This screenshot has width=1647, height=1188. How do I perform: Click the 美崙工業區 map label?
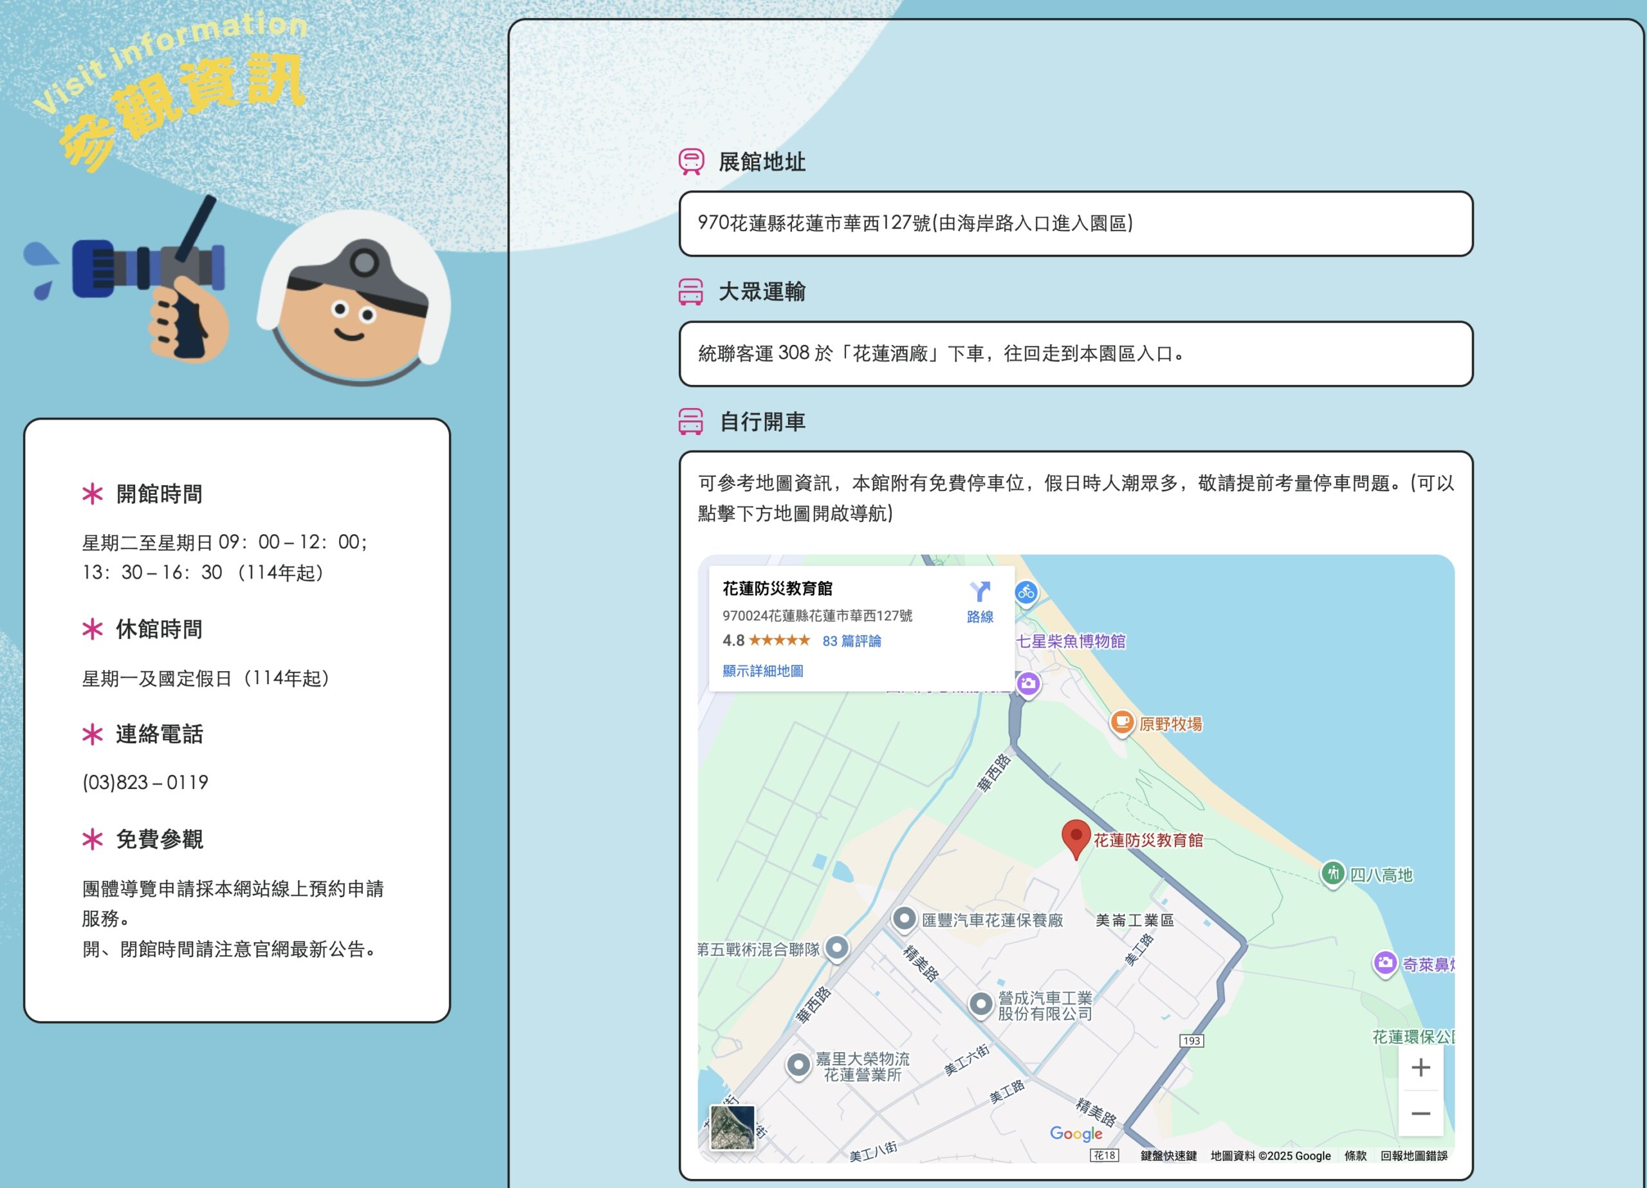click(1134, 920)
